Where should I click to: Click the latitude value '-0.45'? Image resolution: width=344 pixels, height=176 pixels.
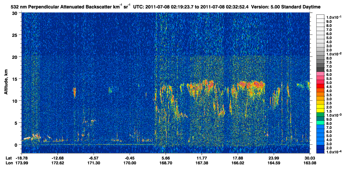[130, 158]
